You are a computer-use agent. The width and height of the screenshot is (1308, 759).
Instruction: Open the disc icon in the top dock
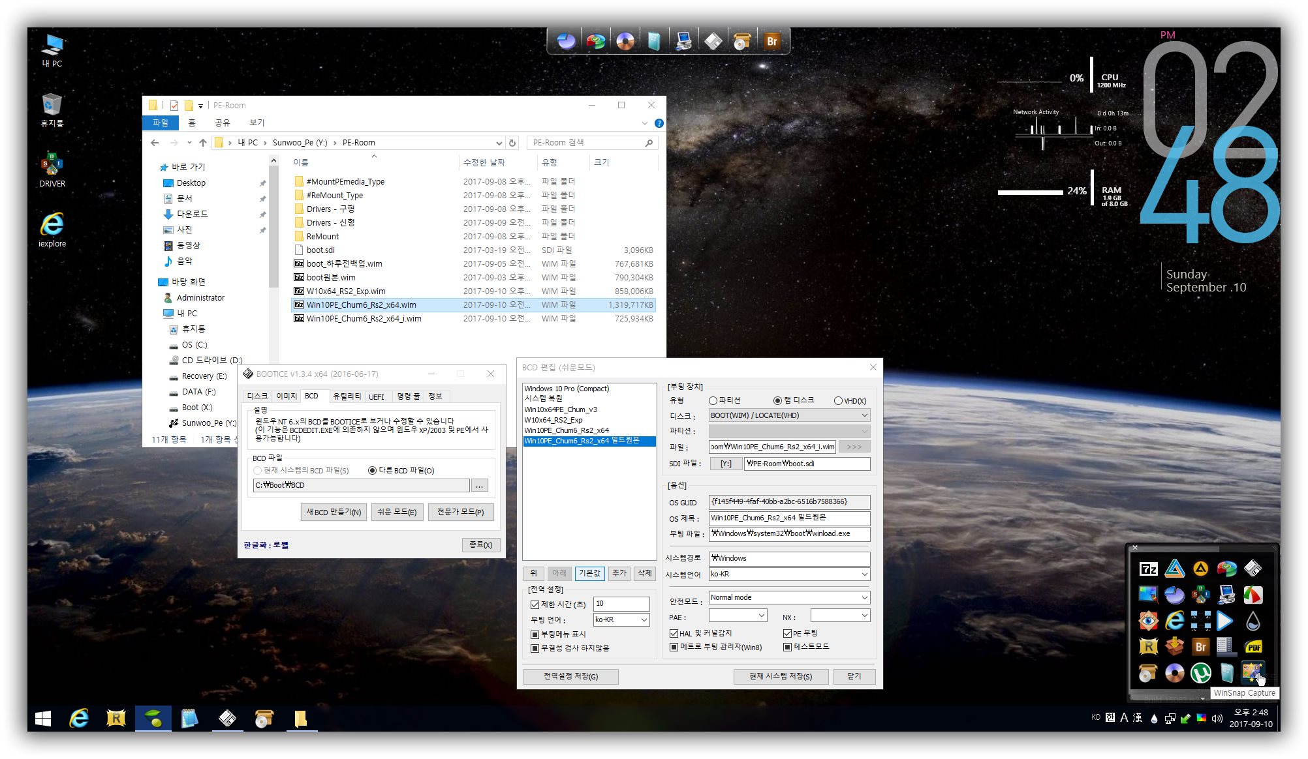625,41
